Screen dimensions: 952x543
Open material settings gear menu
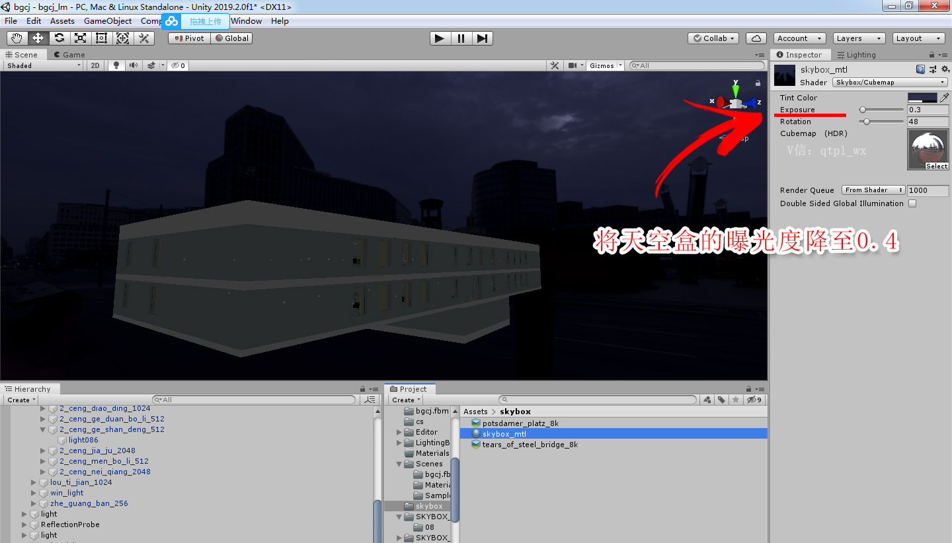coord(944,69)
